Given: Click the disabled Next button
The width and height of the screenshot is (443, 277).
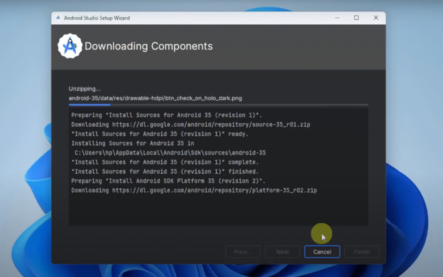Looking at the screenshot, I should pos(282,251).
